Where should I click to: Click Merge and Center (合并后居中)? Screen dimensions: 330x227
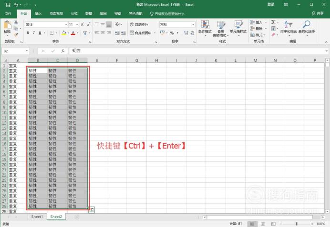coord(141,33)
